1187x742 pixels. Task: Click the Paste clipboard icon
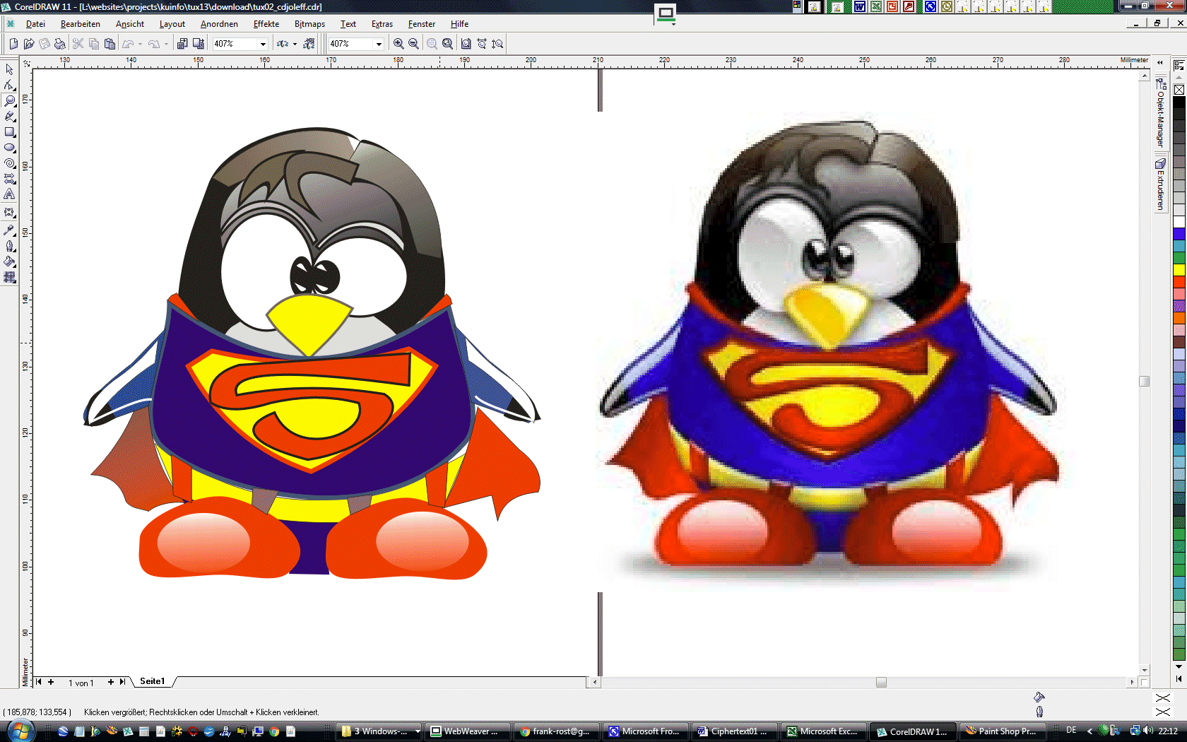109,44
